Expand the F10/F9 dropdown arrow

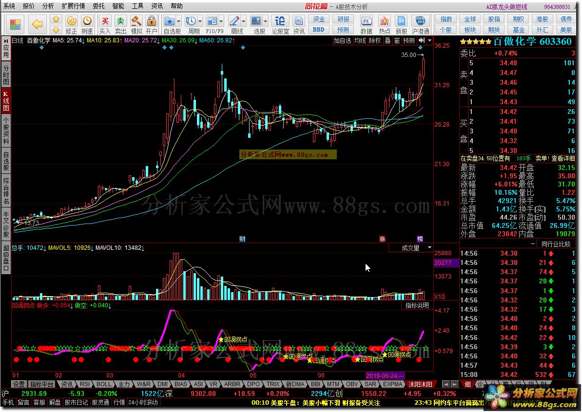[x=221, y=21]
